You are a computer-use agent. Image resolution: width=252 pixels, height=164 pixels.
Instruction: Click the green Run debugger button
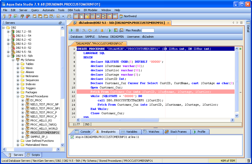(x=72, y=30)
